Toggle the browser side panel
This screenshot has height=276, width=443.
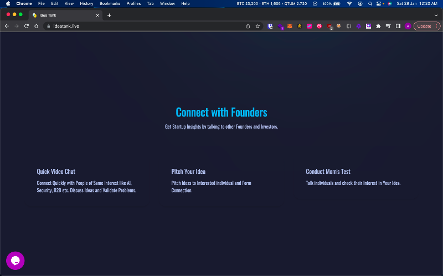tap(398, 26)
